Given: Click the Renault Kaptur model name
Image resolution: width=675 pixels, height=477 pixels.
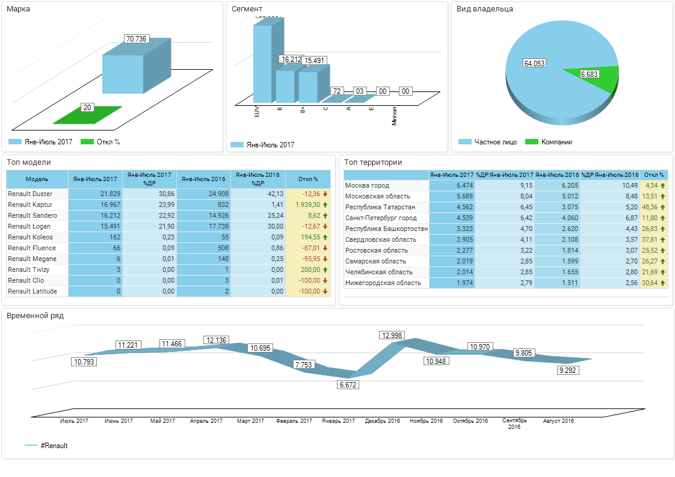Looking at the screenshot, I should (30, 205).
